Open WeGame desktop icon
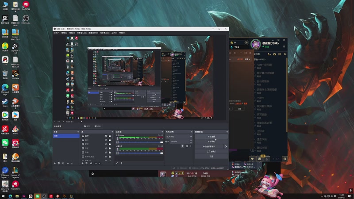The height and width of the screenshot is (199, 354). tap(15, 75)
